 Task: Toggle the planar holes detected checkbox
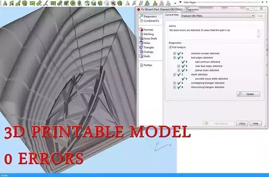[x=179, y=71]
